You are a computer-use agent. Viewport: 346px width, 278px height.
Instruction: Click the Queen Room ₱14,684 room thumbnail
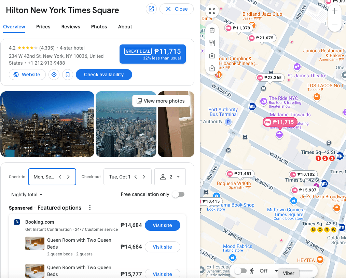pyautogui.click(x=35, y=243)
